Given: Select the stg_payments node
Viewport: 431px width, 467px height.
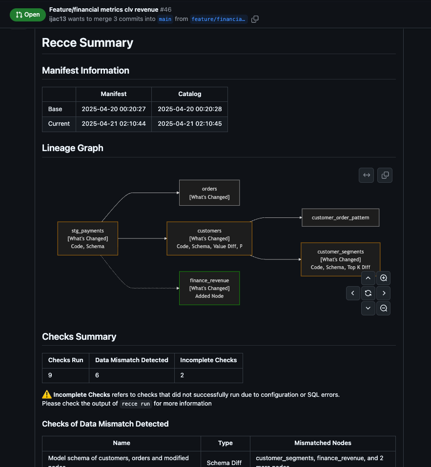Looking at the screenshot, I should click(88, 238).
